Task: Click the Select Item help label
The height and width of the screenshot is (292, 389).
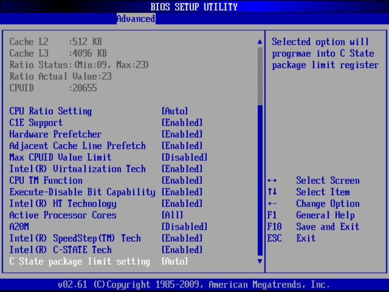Action: [323, 192]
